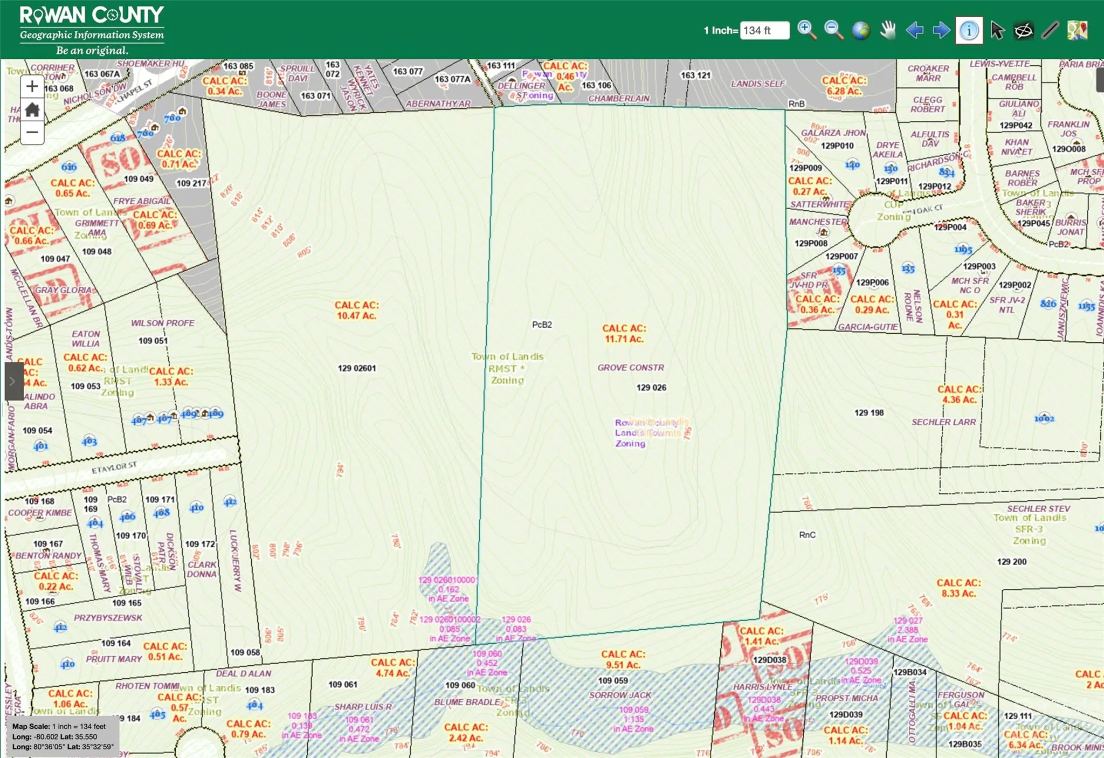Click the crossed-out eye icon
This screenshot has height=758, width=1104.
coord(1023,30)
